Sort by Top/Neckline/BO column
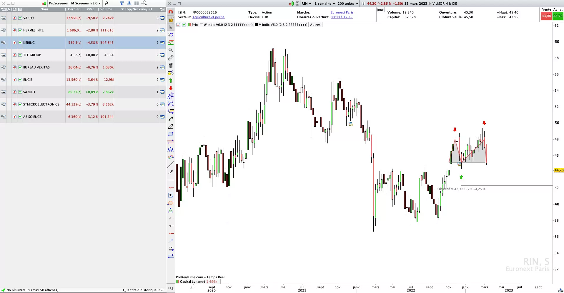 pos(137,9)
